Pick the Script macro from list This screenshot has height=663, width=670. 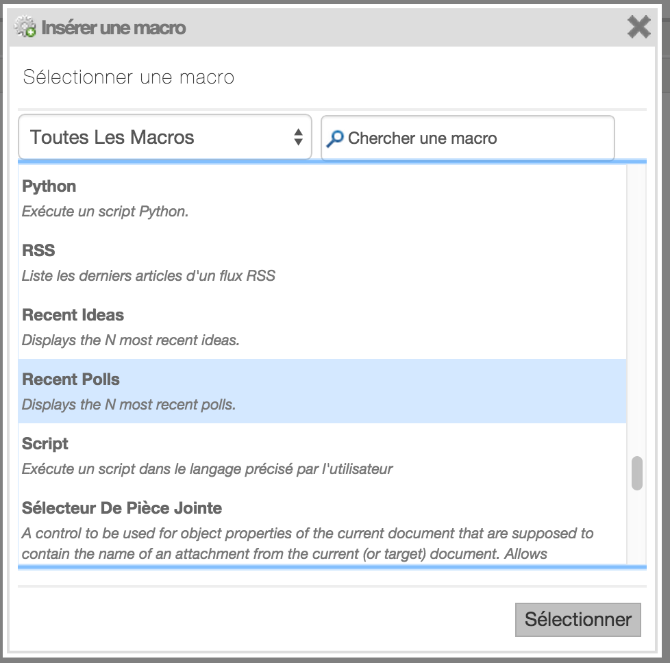coord(322,456)
